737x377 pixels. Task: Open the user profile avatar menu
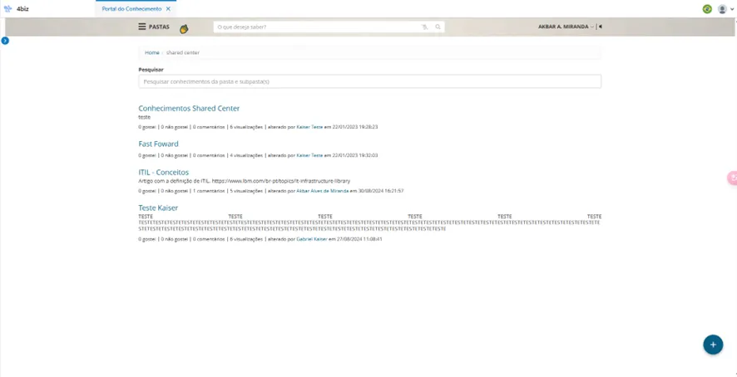click(722, 9)
